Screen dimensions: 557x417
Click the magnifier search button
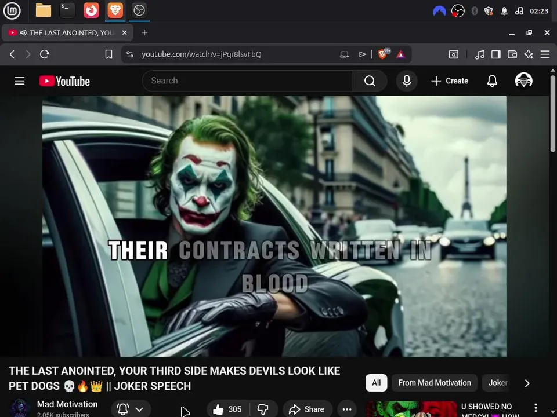point(370,81)
